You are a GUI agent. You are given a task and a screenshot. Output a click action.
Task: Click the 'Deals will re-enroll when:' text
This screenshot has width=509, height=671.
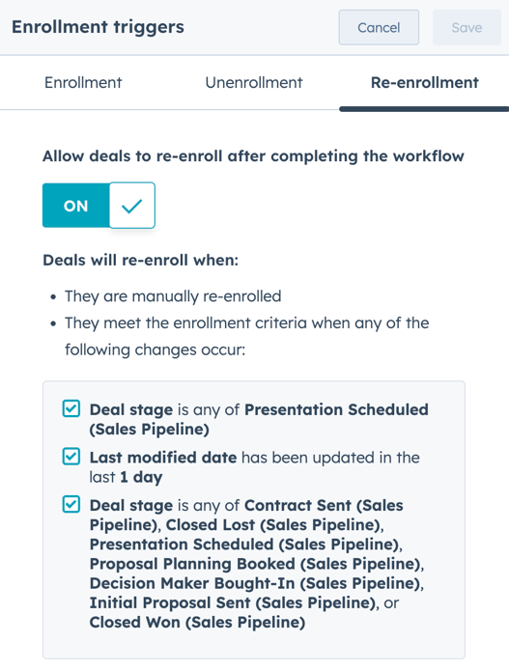[x=140, y=260]
